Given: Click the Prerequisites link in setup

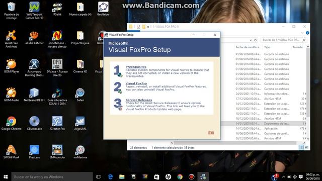Looking at the screenshot, I should [x=136, y=67].
